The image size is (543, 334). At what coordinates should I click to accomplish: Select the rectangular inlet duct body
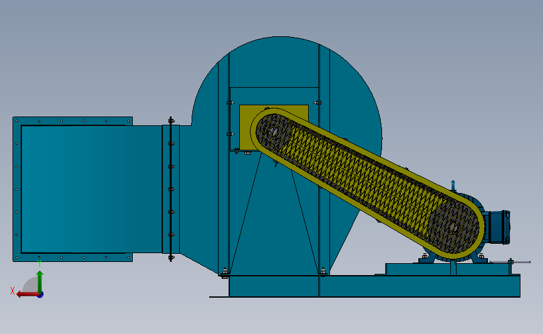point(91,189)
